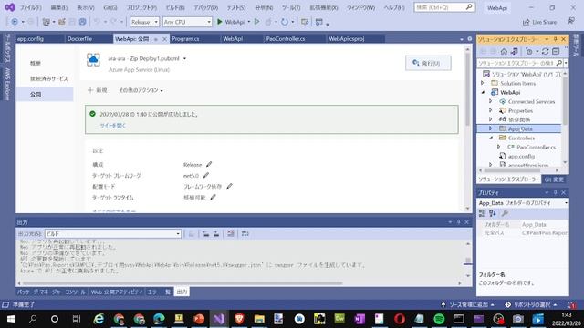Open the site link サイトを開く
Screen dimensions: 584x328
pos(113,126)
